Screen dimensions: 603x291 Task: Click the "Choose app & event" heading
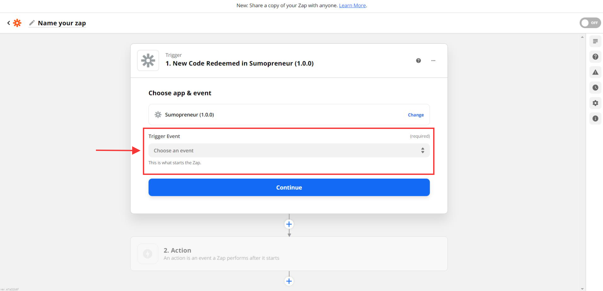coord(180,93)
